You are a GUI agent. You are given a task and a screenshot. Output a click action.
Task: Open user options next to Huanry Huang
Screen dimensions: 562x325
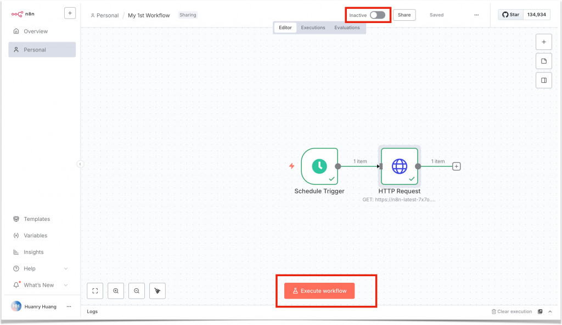69,306
